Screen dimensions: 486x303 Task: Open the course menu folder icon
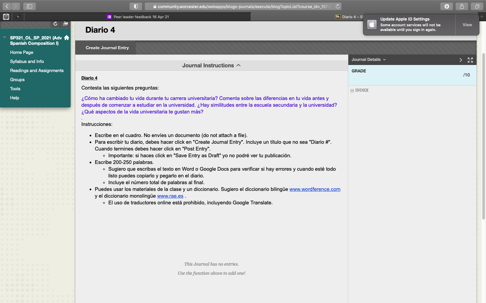click(x=65, y=24)
